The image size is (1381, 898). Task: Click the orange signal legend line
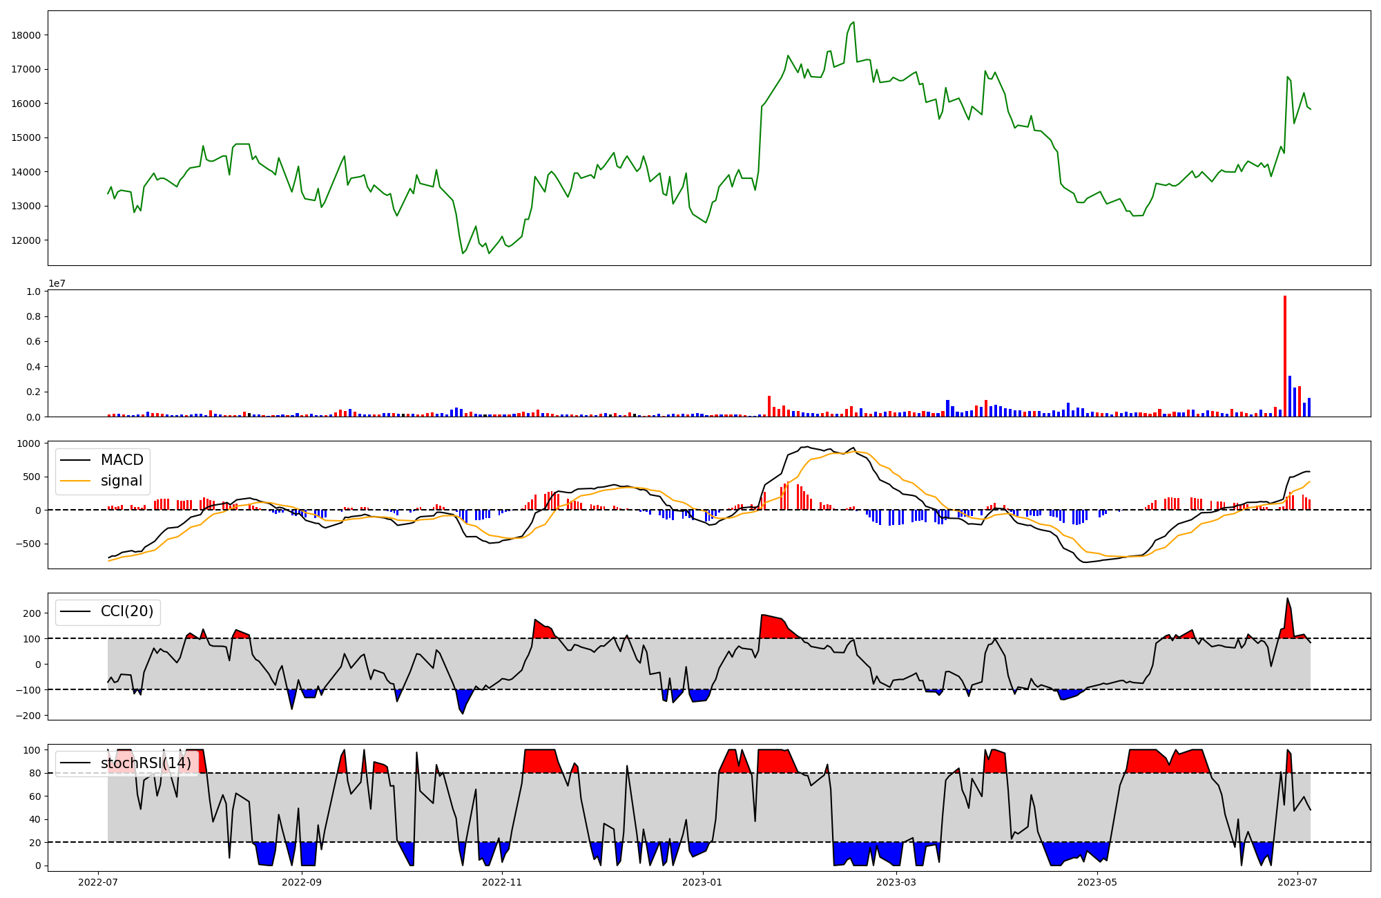click(x=76, y=481)
